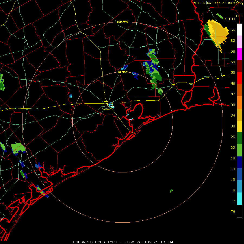Select the "6" legend value

(x=234, y=190)
